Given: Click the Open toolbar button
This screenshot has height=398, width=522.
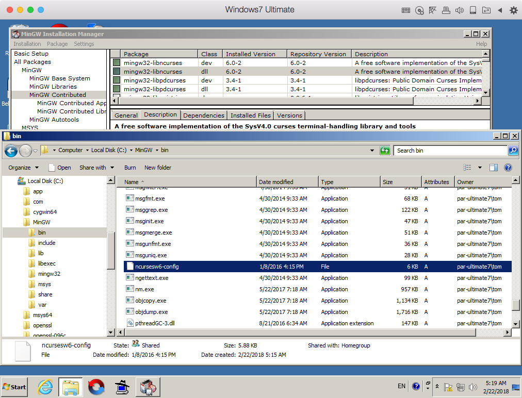Looking at the screenshot, I should point(60,168).
